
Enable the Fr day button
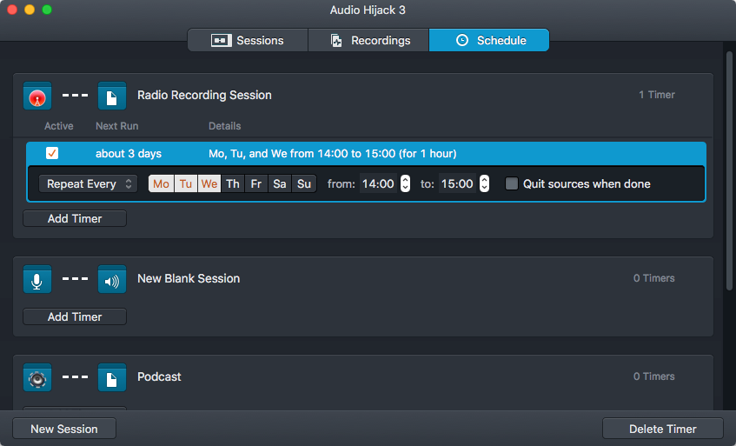[x=256, y=184]
